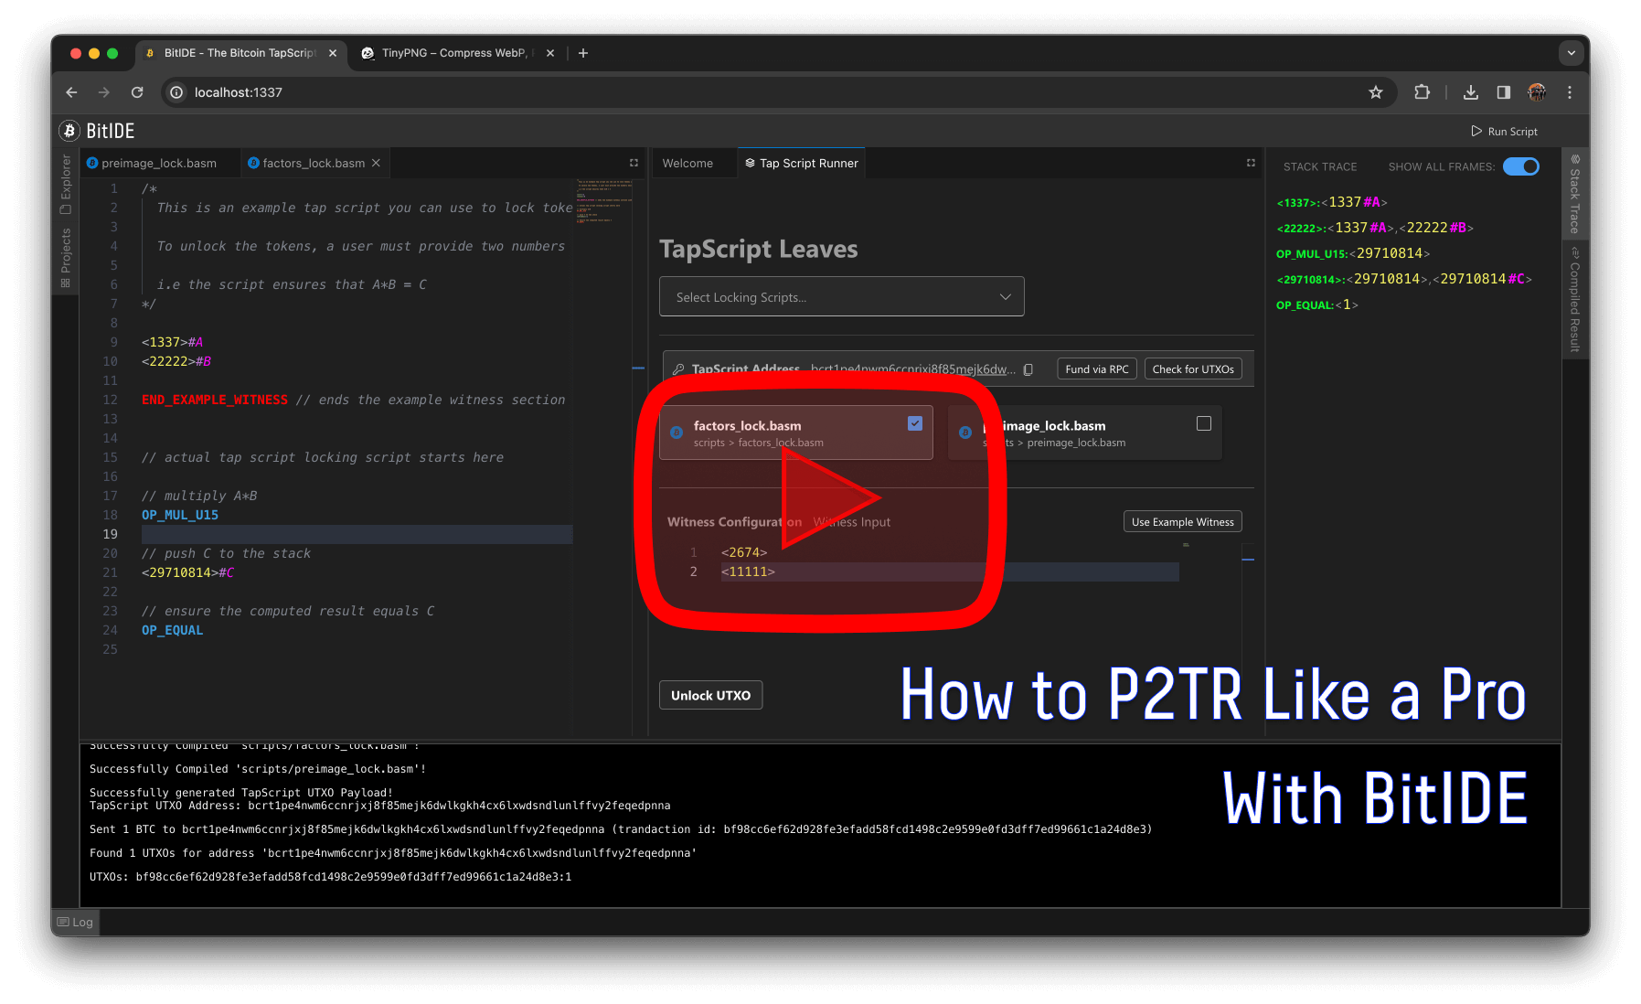
Task: Click the OP_EQUAL line in editor
Action: coord(172,630)
